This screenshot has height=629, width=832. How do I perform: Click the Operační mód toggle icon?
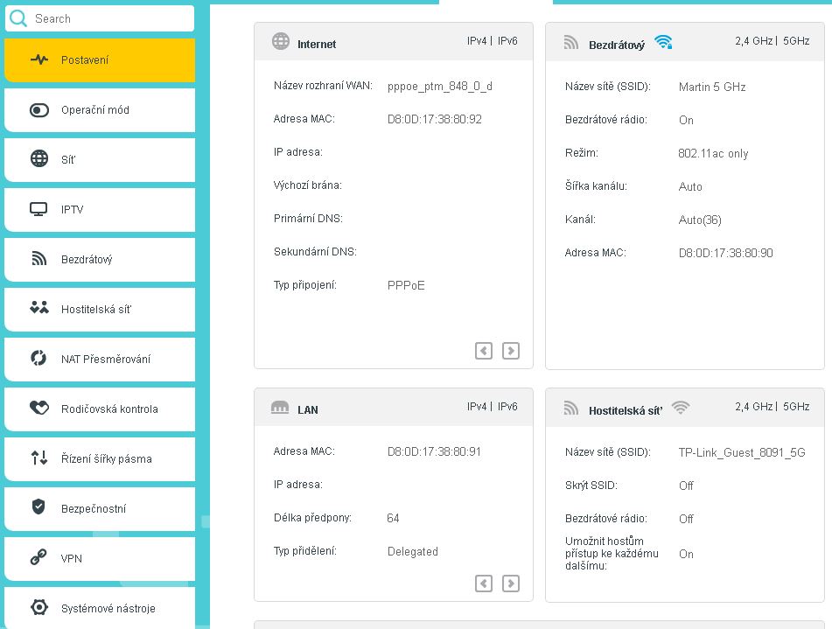point(38,110)
